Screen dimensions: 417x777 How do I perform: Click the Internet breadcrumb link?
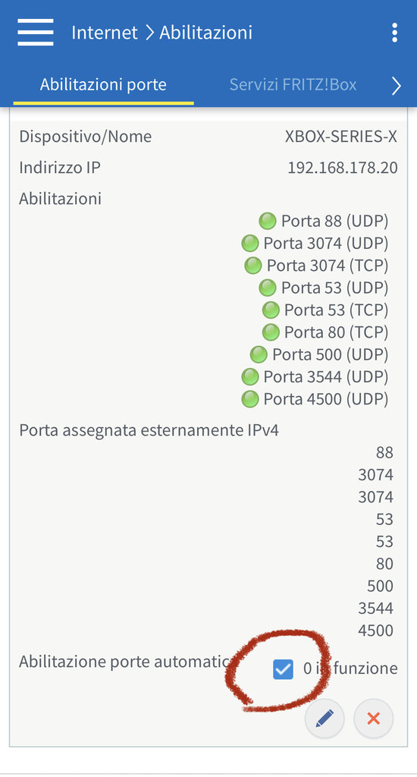coord(105,33)
